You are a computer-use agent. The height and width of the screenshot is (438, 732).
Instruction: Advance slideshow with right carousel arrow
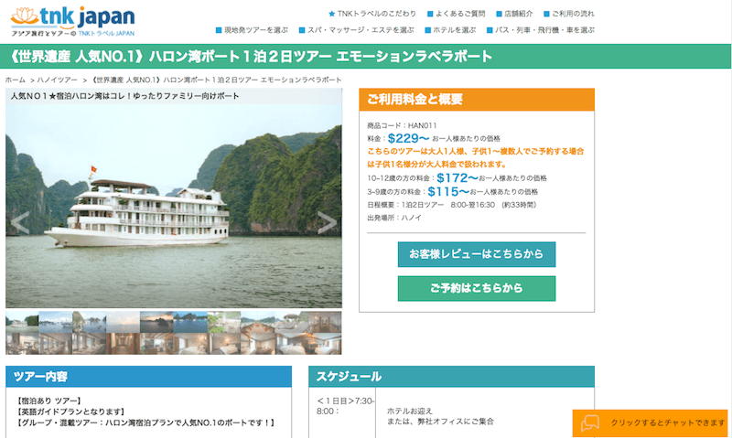coord(327,222)
